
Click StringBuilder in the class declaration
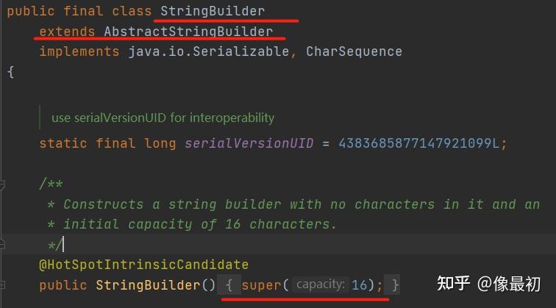click(213, 12)
